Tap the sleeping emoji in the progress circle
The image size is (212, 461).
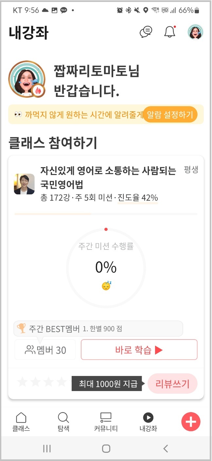tap(106, 286)
